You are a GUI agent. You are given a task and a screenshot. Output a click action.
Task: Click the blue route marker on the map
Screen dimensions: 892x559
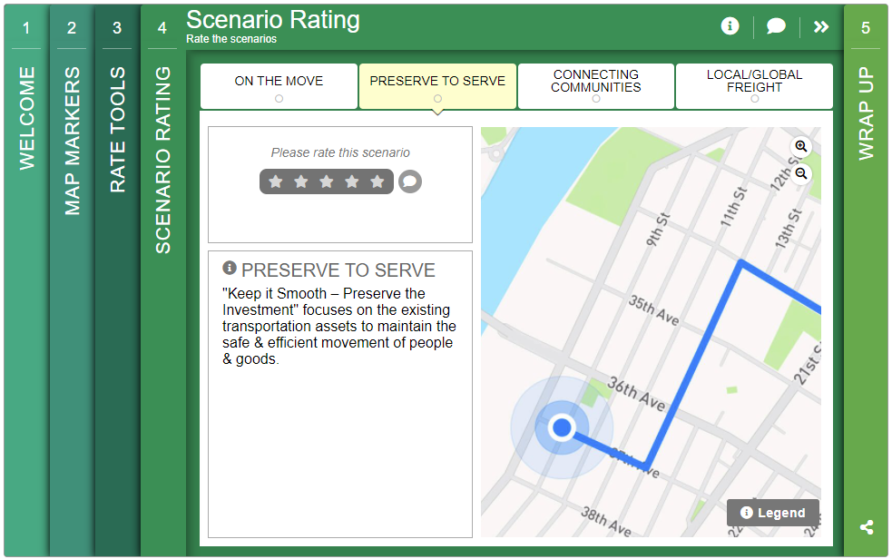563,427
